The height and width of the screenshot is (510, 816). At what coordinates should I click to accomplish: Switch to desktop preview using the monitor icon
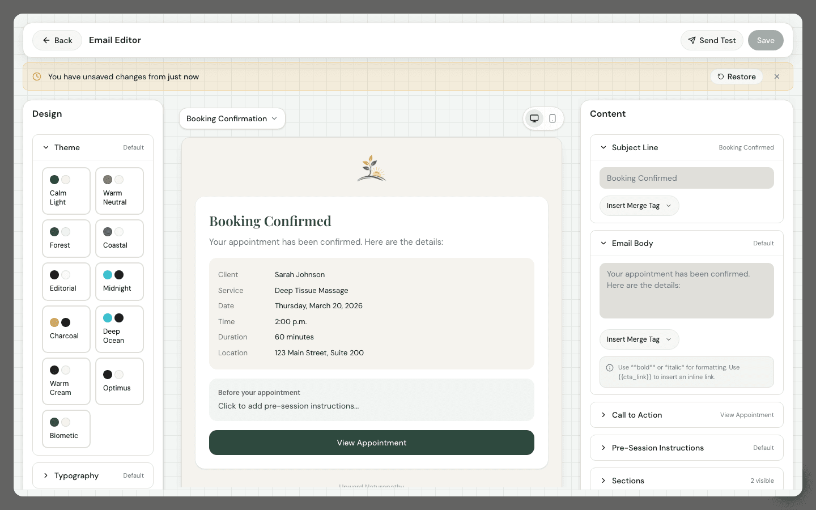pos(534,118)
